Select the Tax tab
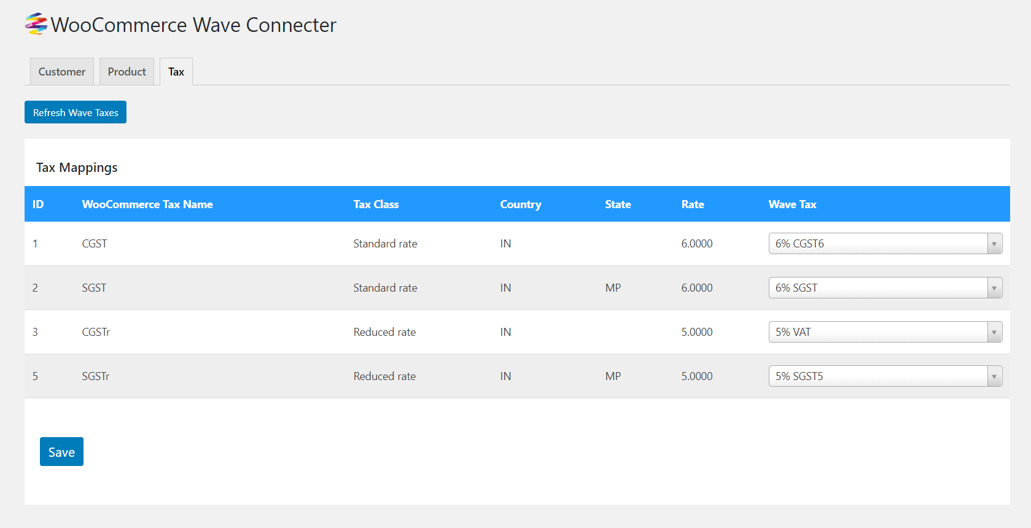 176,72
